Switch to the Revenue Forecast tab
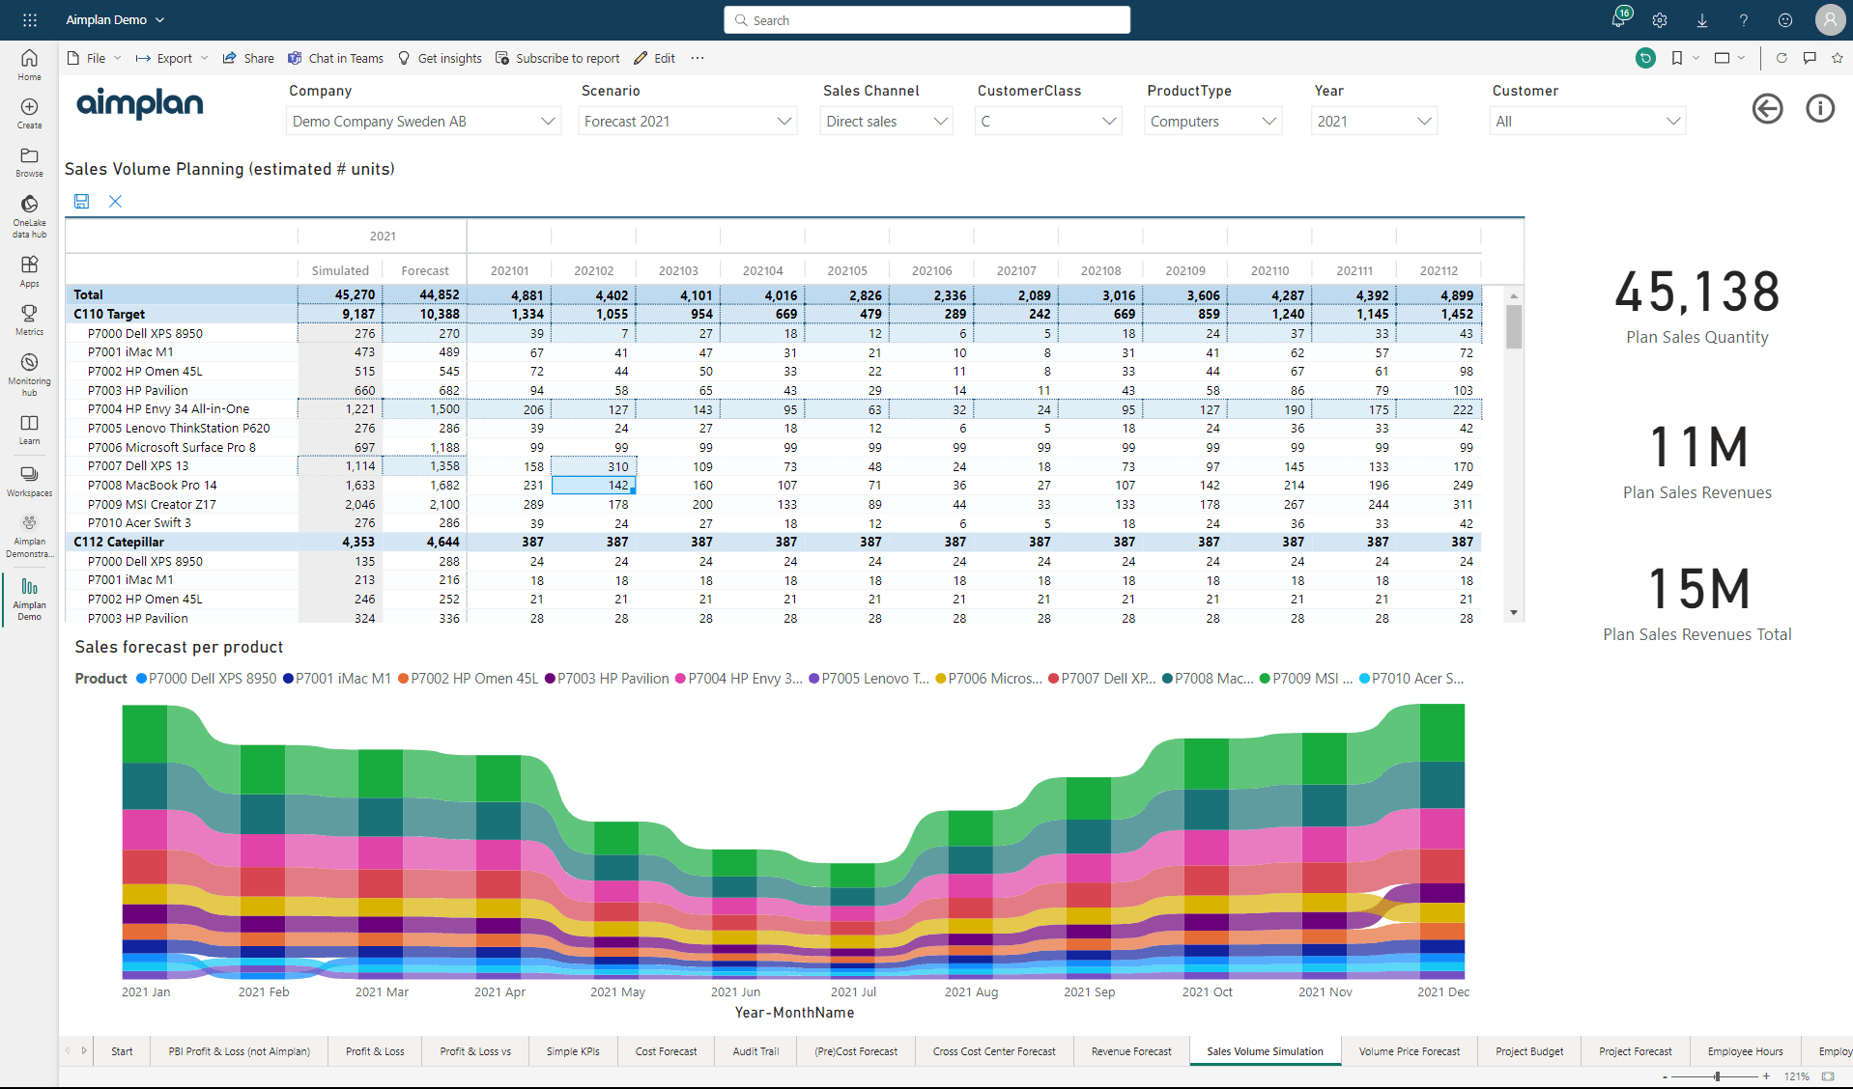The height and width of the screenshot is (1089, 1853). click(1131, 1051)
